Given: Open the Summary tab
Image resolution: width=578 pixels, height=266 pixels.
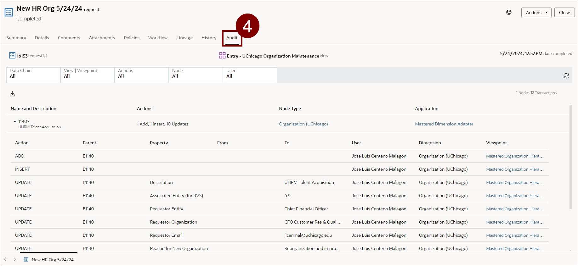Looking at the screenshot, I should click(16, 38).
